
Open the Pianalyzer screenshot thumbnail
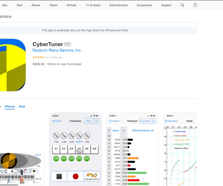coord(132,149)
